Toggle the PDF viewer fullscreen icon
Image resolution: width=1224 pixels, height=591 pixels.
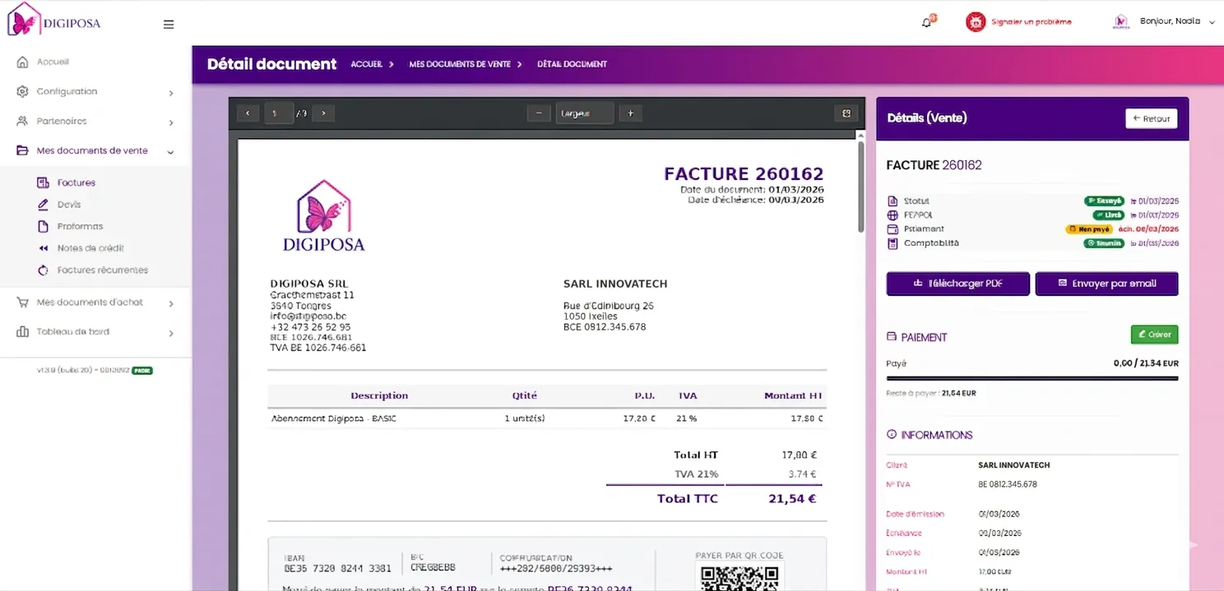pyautogui.click(x=846, y=113)
